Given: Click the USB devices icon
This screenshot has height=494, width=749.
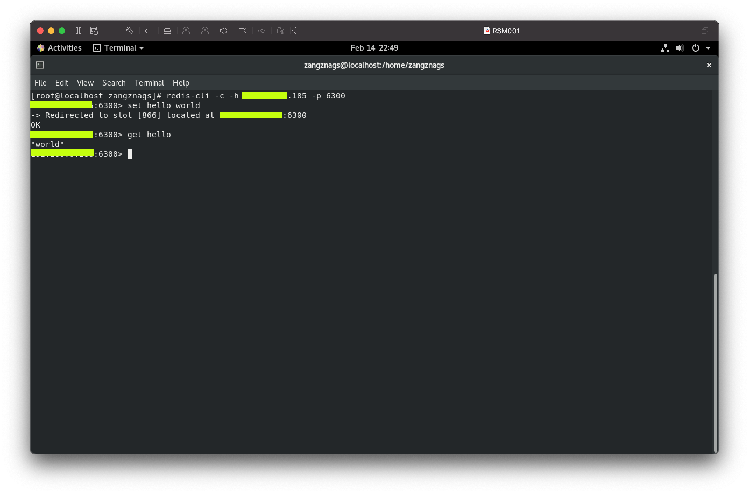Looking at the screenshot, I should (262, 31).
